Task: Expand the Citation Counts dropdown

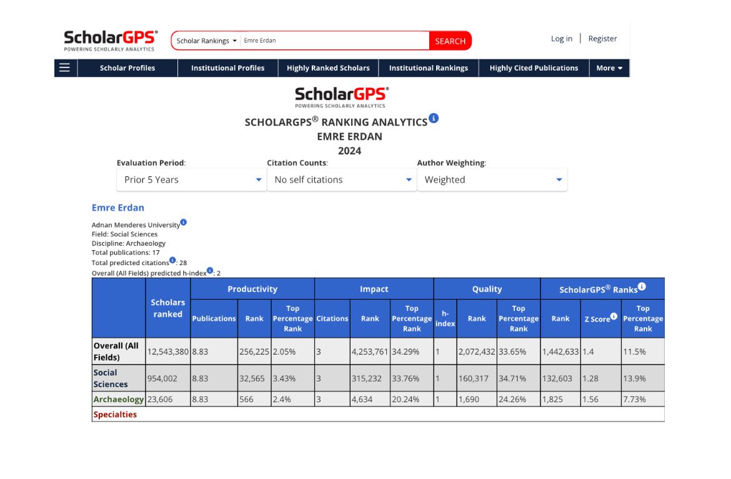Action: point(342,179)
